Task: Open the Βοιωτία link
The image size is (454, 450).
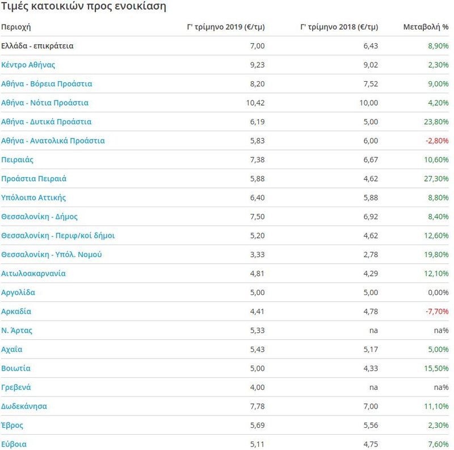Action: click(x=16, y=368)
